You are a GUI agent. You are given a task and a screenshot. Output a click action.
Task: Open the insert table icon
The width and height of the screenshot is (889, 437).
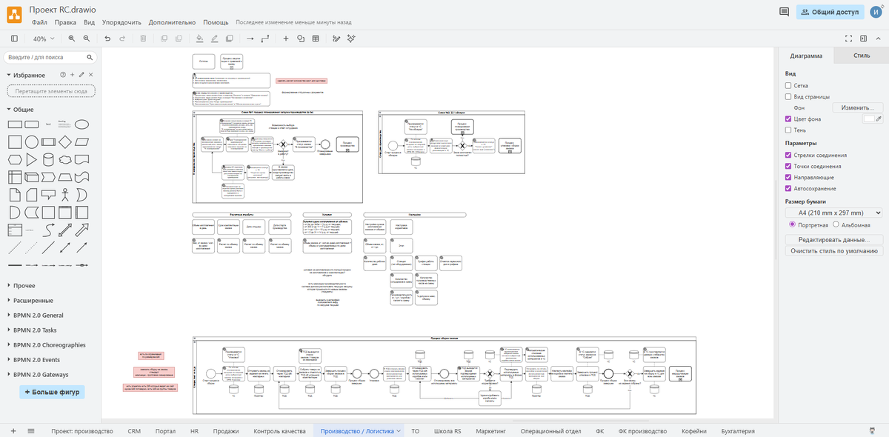click(316, 39)
